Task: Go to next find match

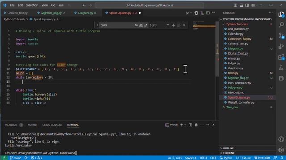Action: (x=173, y=25)
